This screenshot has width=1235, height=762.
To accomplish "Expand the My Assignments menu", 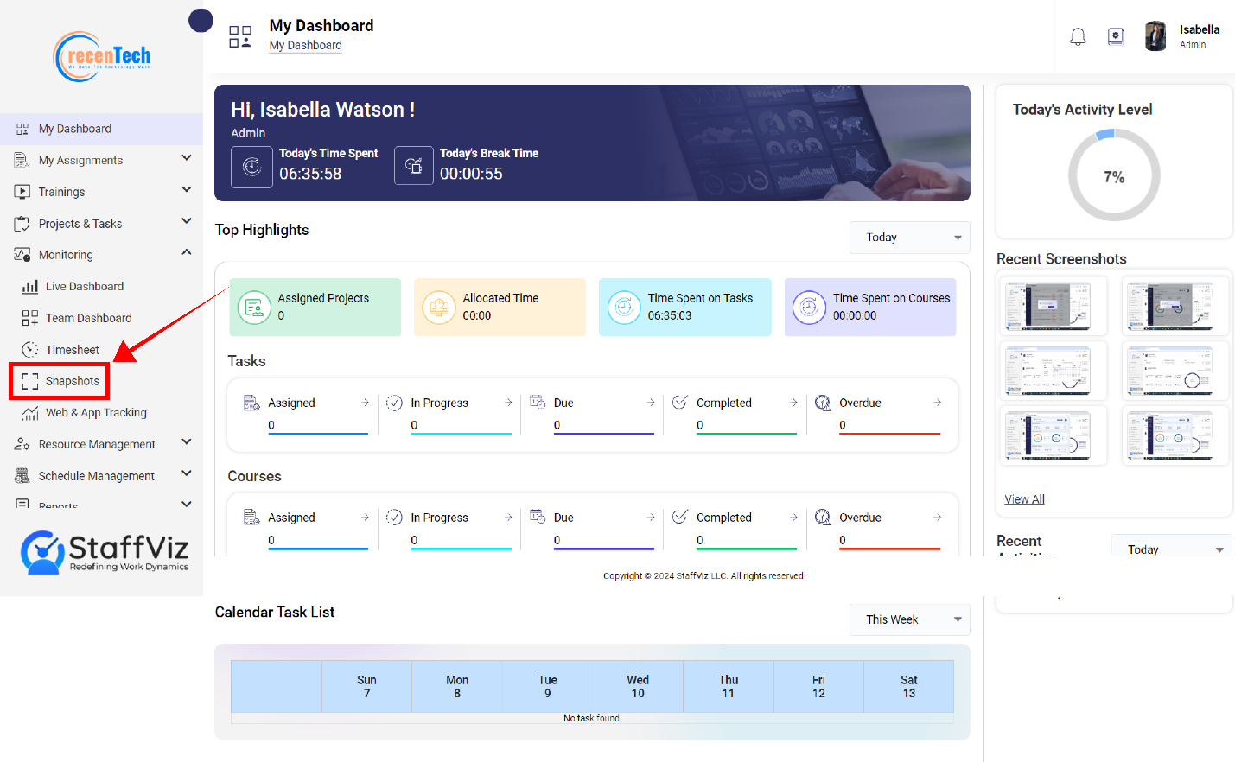I will (x=187, y=158).
